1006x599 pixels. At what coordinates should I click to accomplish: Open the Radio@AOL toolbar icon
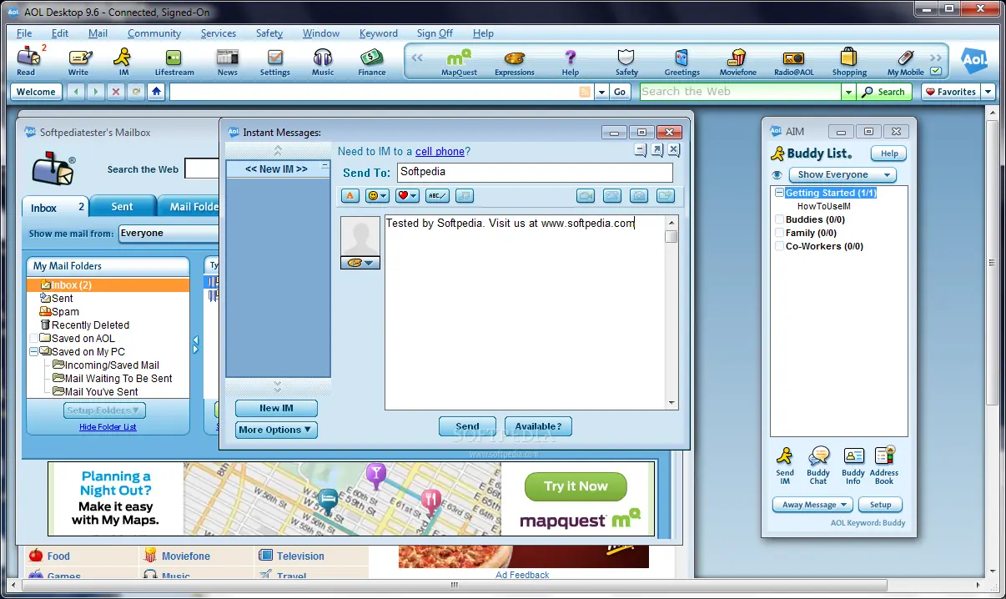[793, 62]
